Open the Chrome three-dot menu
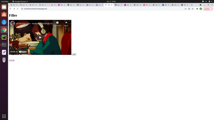The height and width of the screenshot is (120, 214). 212,9
